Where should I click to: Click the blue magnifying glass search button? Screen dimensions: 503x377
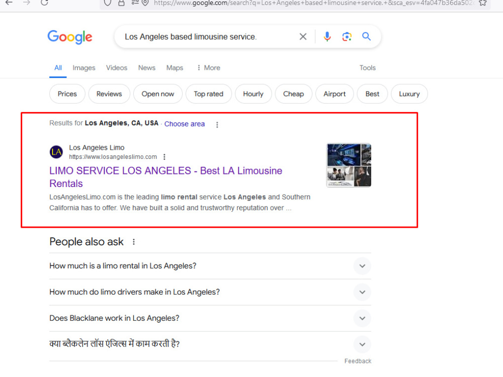[x=366, y=37]
